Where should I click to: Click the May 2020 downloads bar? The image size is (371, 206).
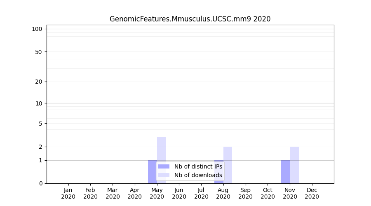click(161, 148)
